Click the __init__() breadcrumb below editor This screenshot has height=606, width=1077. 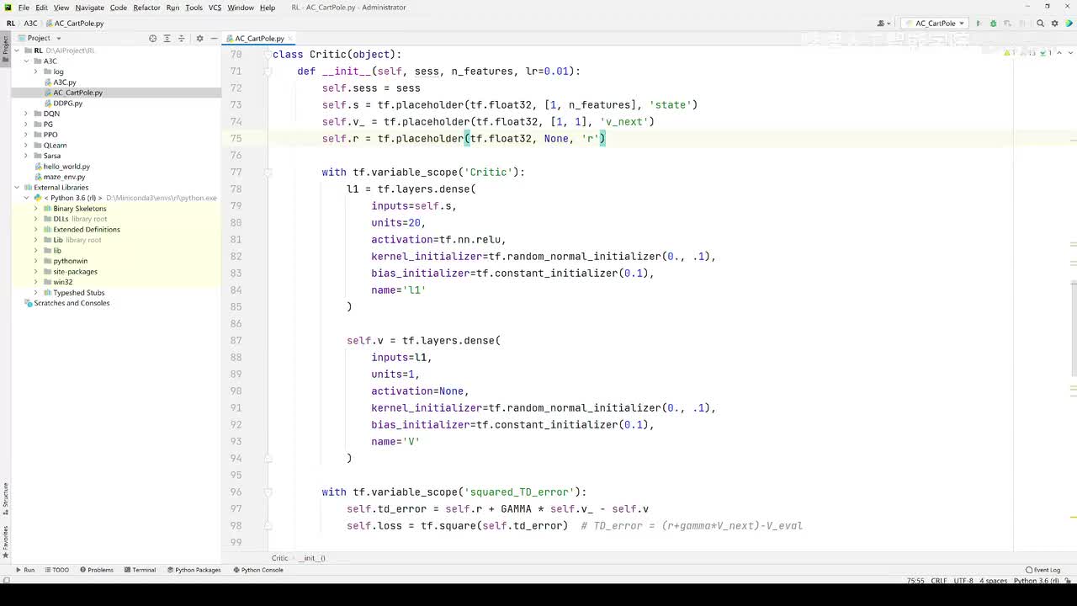tap(311, 558)
